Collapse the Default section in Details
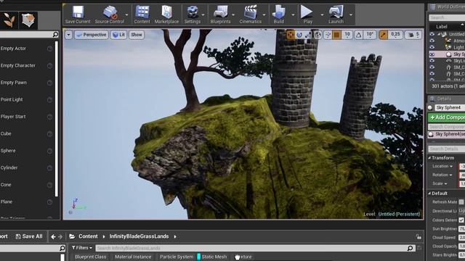Image resolution: width=465 pixels, height=261 pixels. pyautogui.click(x=429, y=194)
